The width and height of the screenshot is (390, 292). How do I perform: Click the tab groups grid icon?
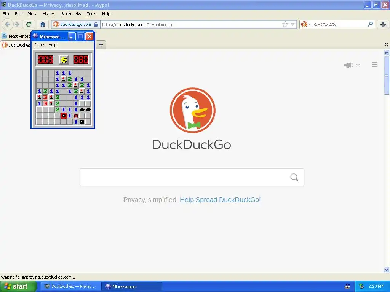pos(386,45)
